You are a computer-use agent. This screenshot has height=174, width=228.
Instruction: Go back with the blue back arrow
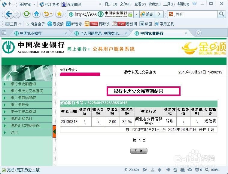(8, 14)
